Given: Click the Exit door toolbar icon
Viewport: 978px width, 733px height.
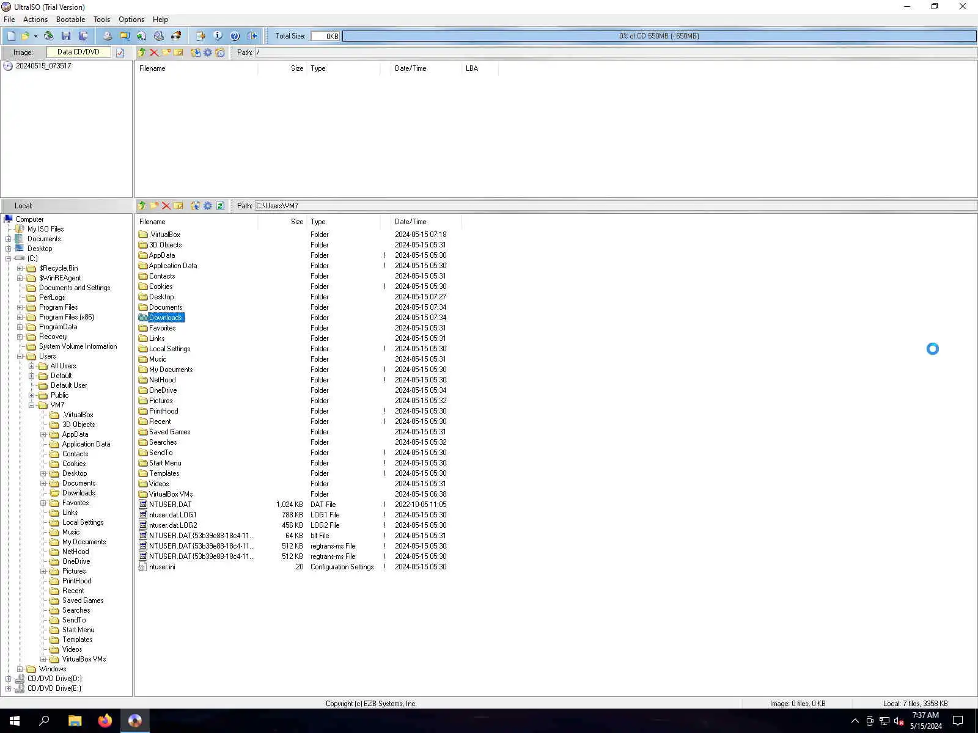Looking at the screenshot, I should point(252,36).
